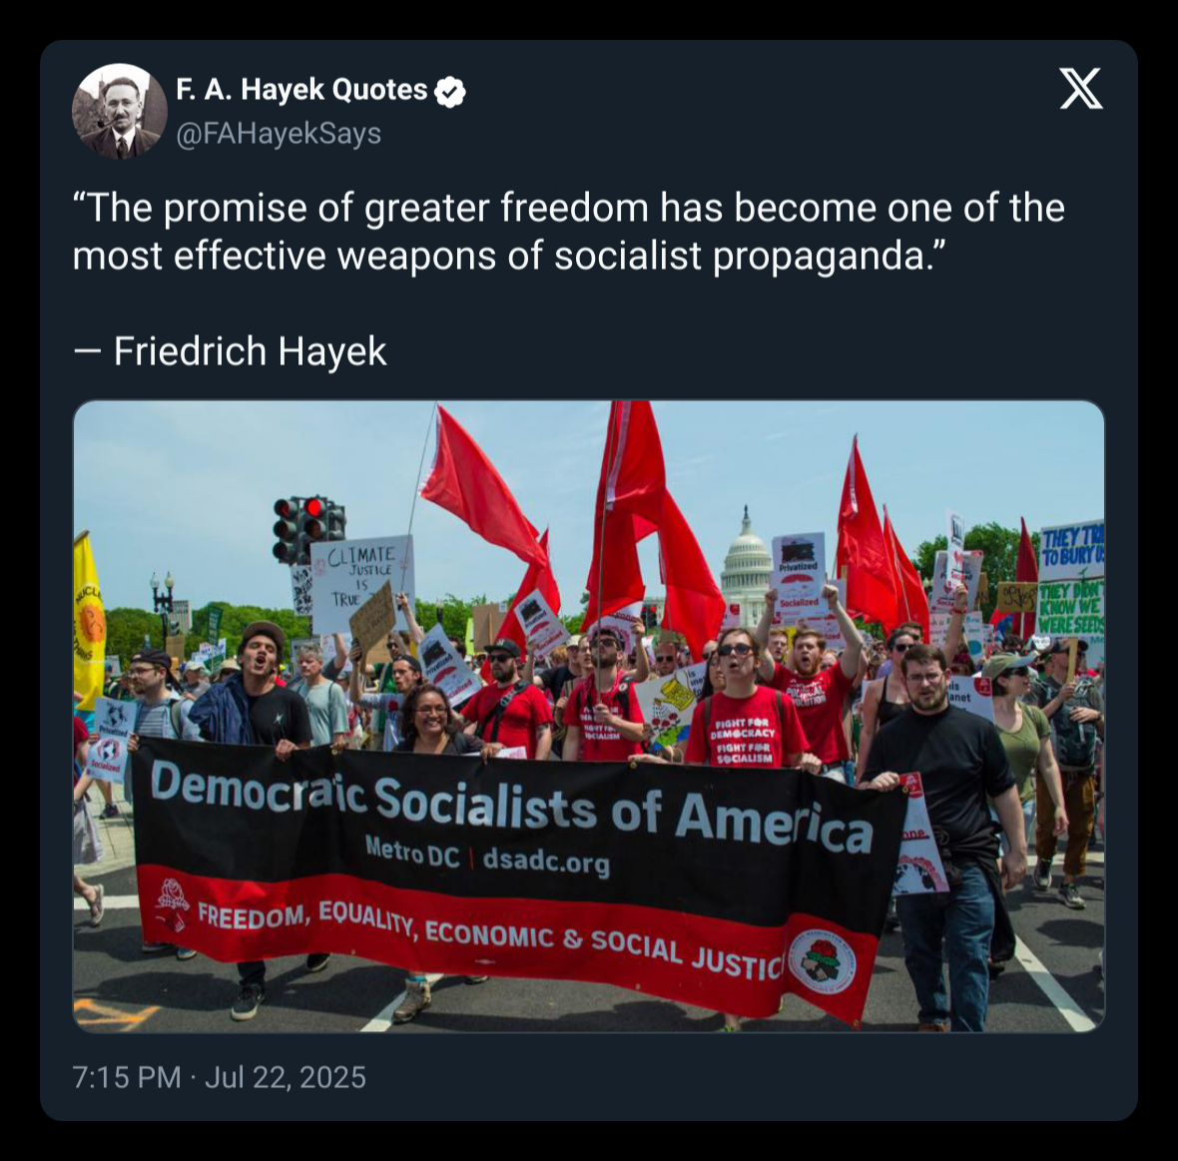
Task: Open the Hayek profile avatar photo
Action: coord(120,111)
